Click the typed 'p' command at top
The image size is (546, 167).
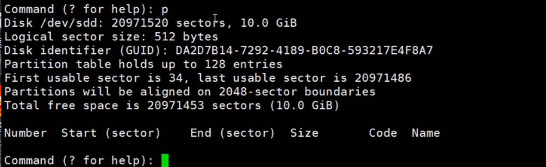(165, 9)
